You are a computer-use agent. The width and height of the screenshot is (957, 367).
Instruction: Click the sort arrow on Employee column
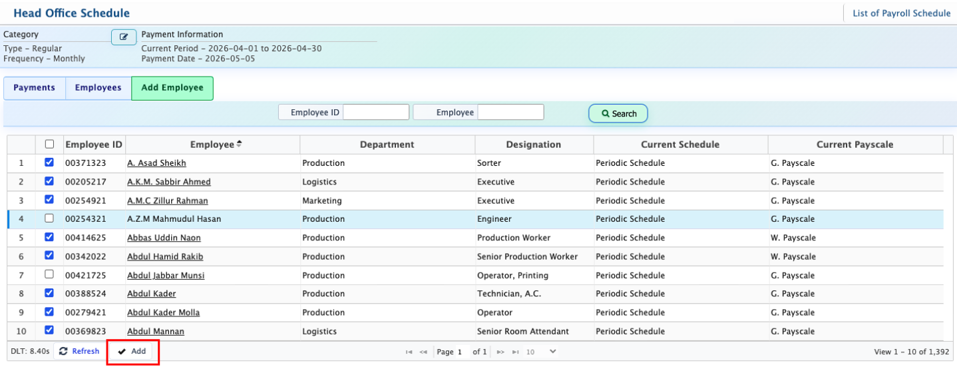tap(240, 144)
